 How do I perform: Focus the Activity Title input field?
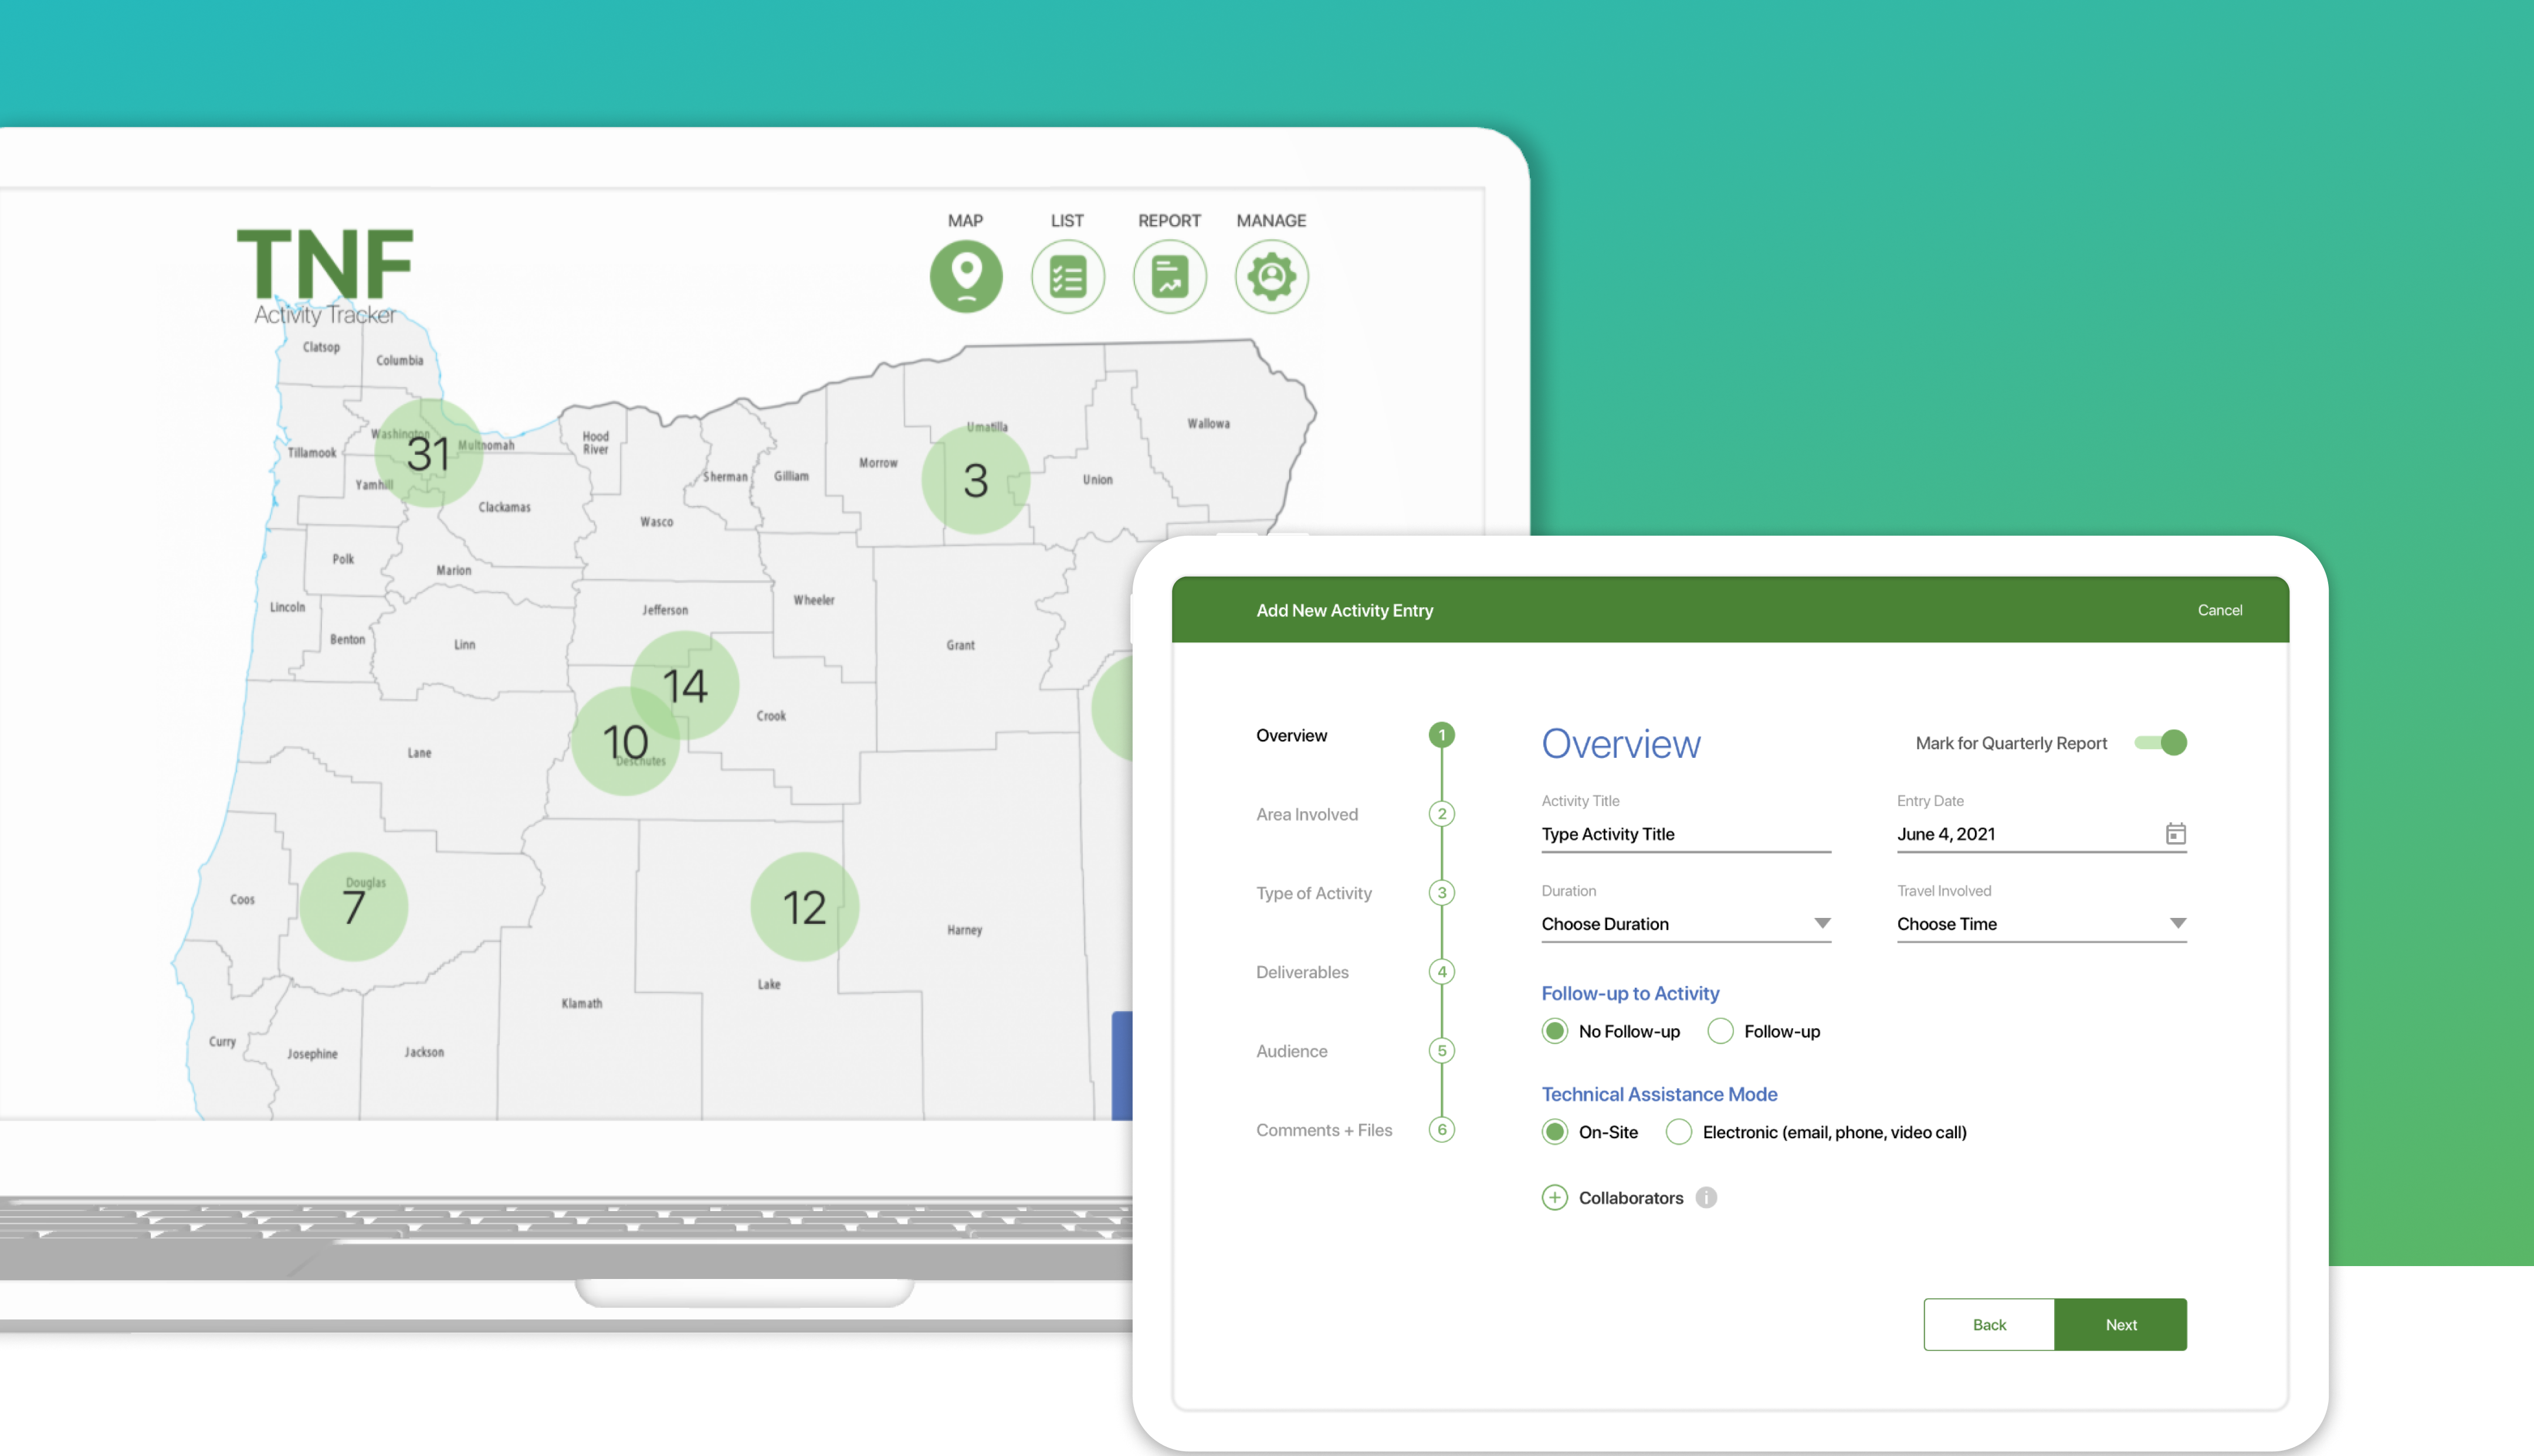tap(1686, 834)
